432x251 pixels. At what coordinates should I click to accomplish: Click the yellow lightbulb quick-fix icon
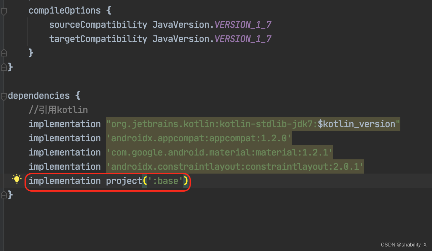click(x=16, y=179)
